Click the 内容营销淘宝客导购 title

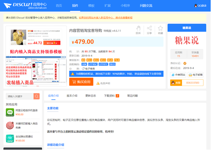click(x=86, y=31)
